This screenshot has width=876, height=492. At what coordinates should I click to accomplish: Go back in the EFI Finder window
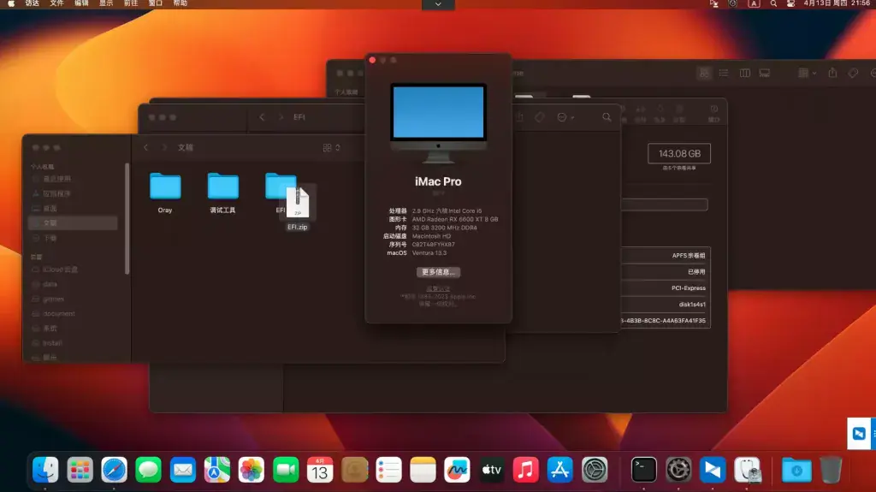262,117
